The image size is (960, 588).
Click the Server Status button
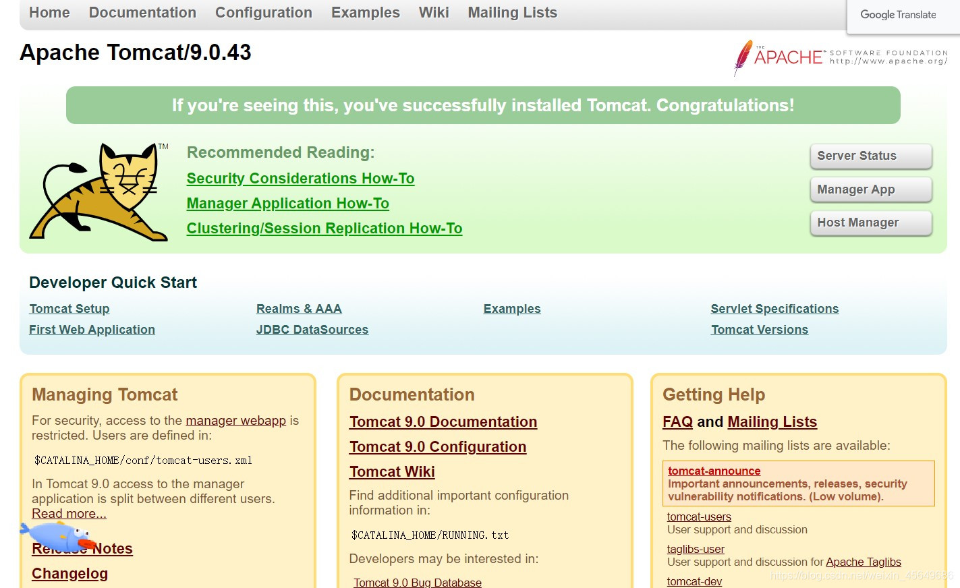click(x=871, y=156)
